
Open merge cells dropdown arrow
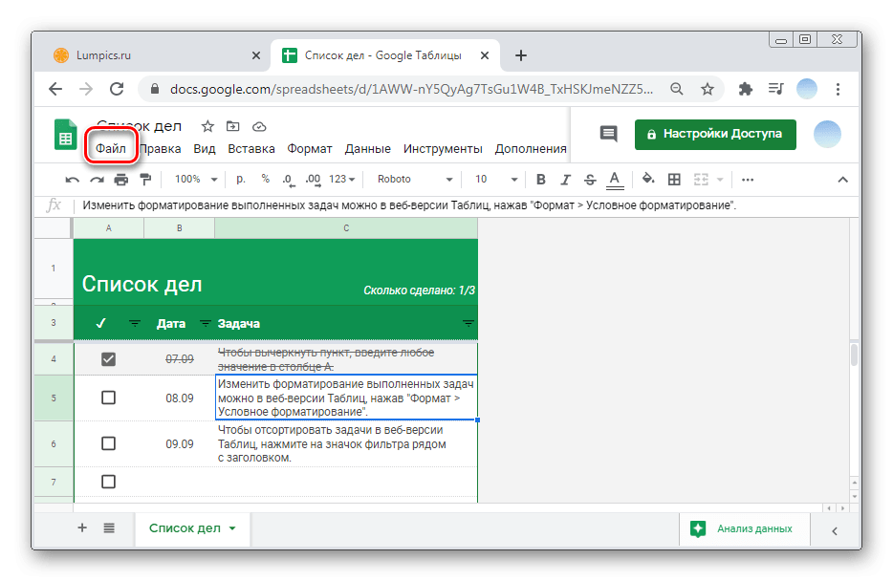[x=720, y=180]
